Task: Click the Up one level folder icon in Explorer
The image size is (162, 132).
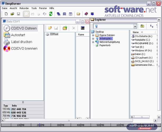Action: tap(142, 26)
